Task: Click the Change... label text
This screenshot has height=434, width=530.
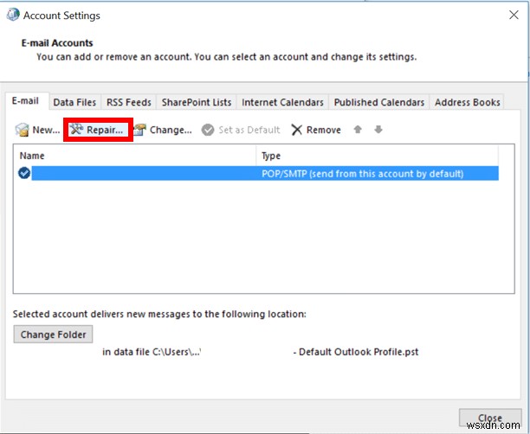Action: click(x=171, y=131)
